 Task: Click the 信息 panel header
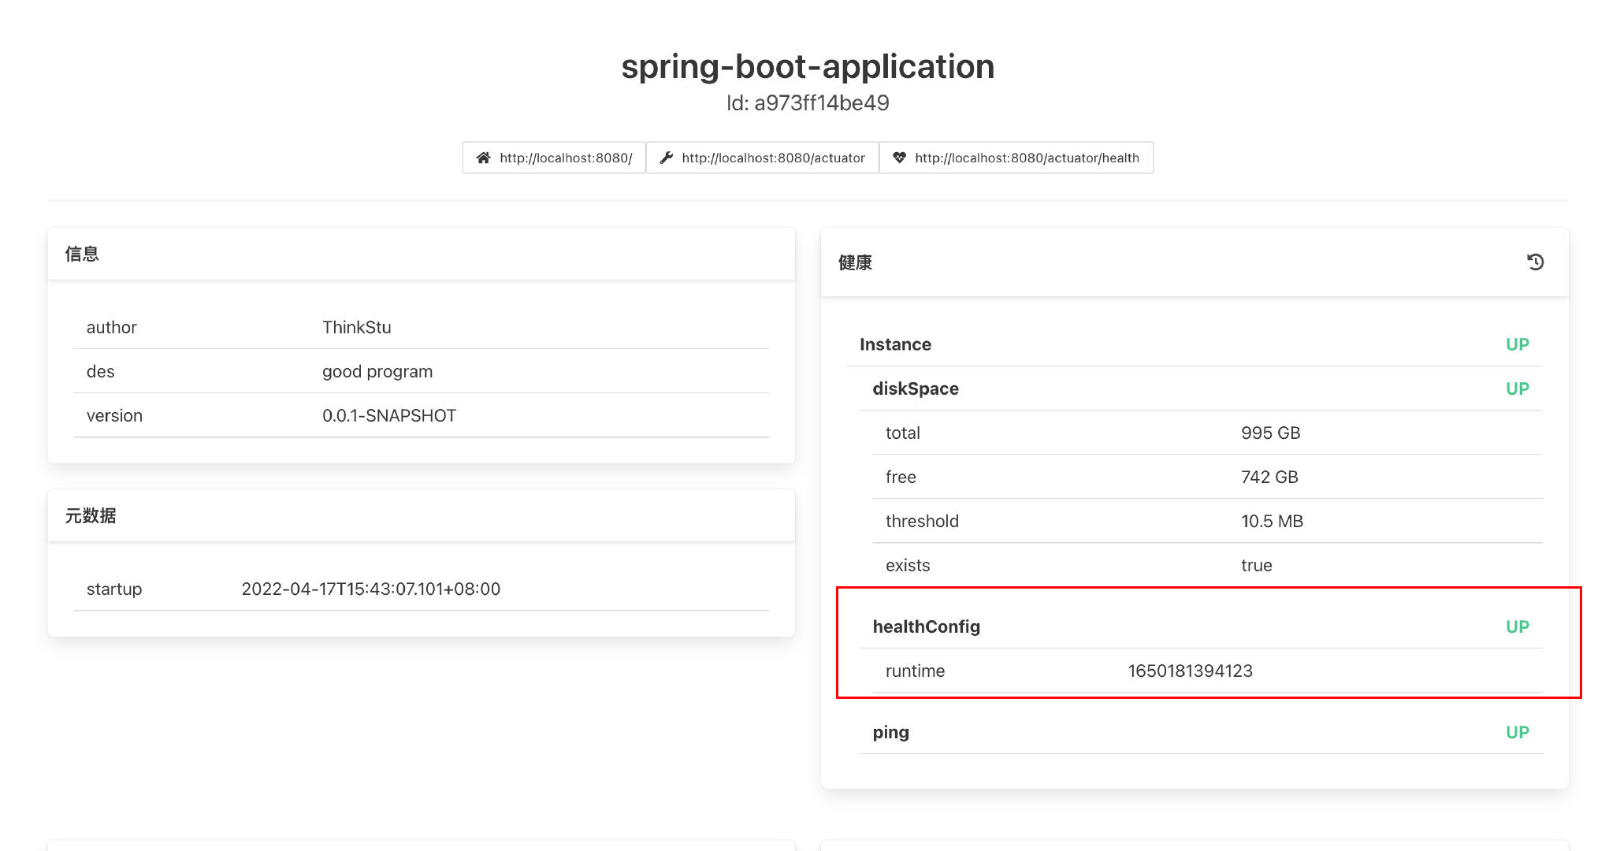click(x=82, y=254)
